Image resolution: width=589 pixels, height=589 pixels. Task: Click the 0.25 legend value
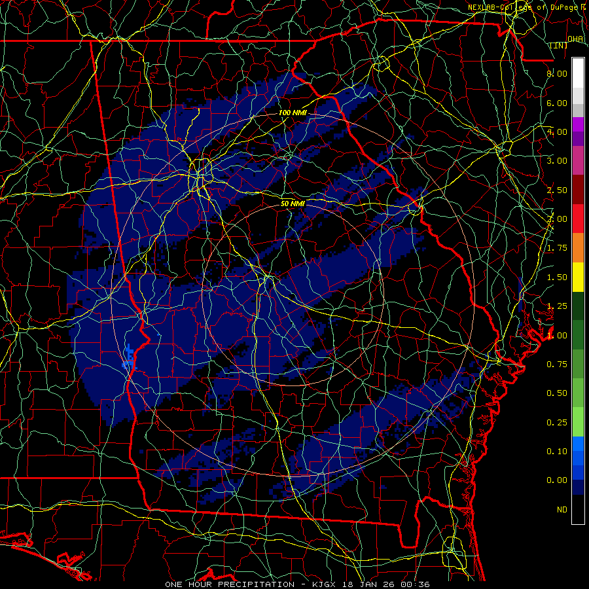557,423
